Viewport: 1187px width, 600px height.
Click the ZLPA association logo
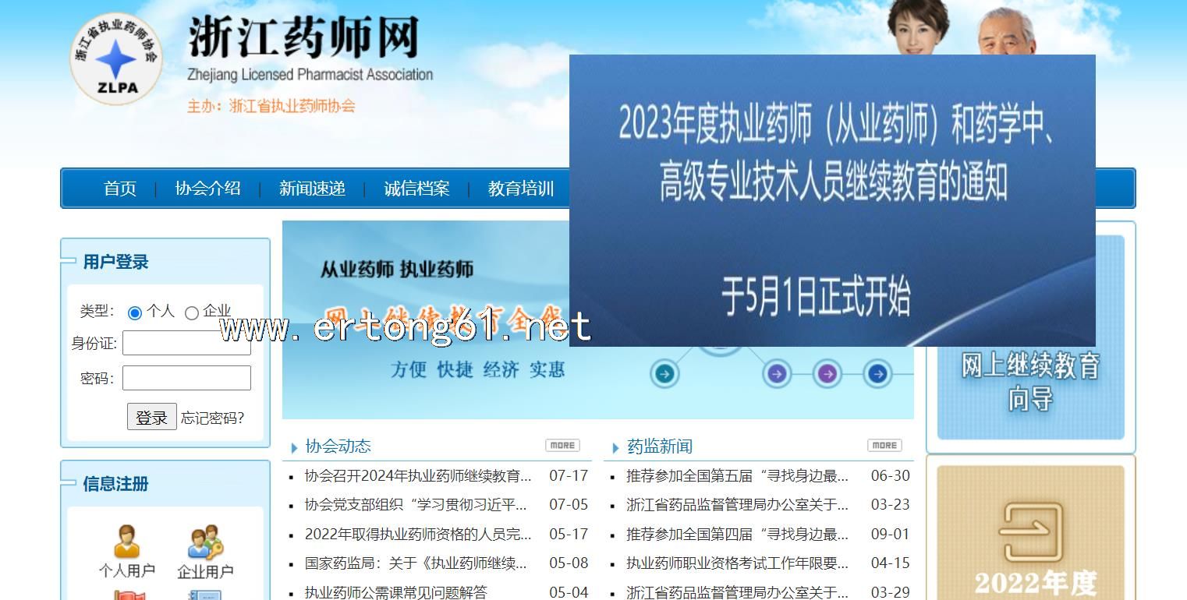click(116, 59)
